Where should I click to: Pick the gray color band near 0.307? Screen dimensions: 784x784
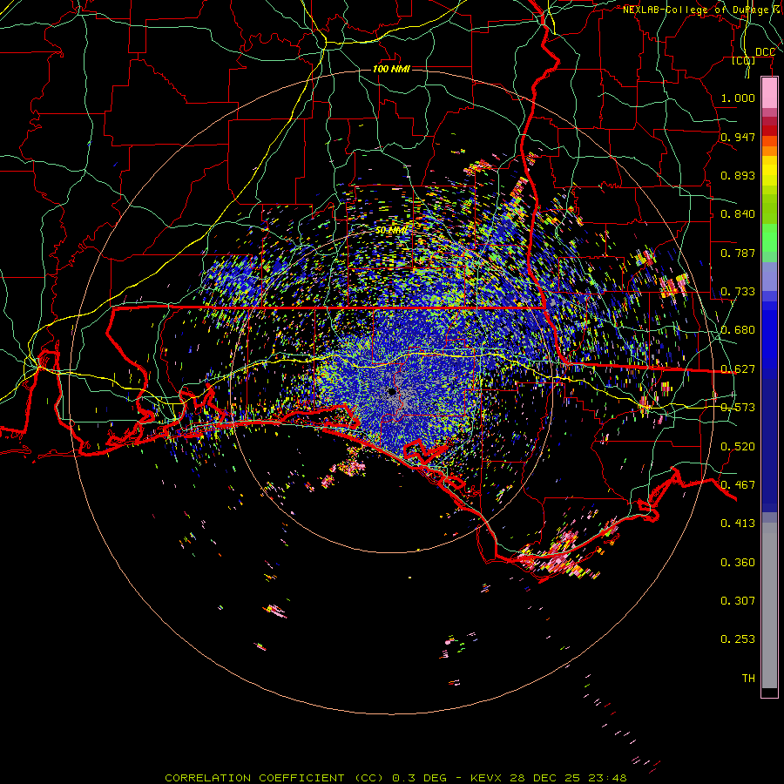coord(769,605)
